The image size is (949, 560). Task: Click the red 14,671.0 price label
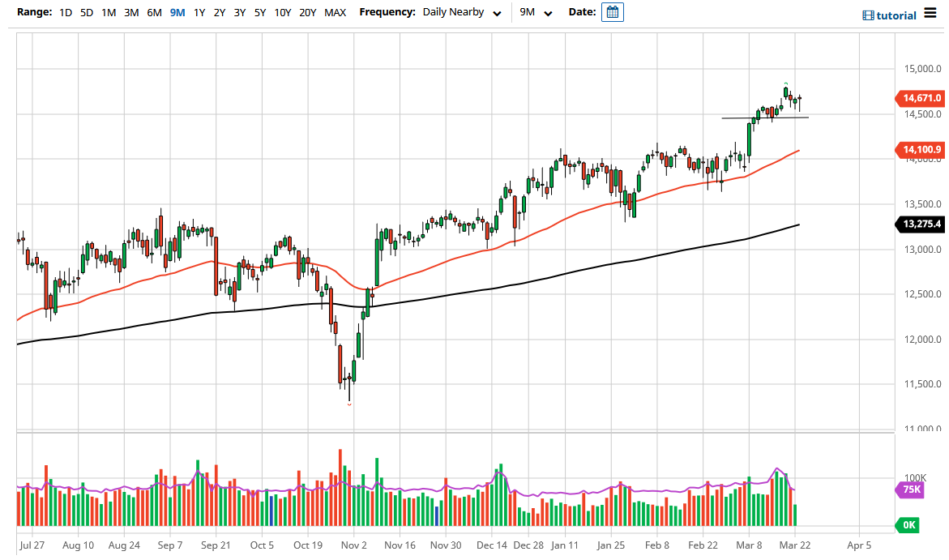921,98
